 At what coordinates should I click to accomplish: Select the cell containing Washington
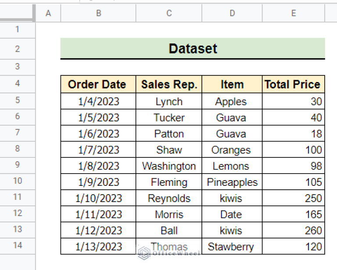click(169, 166)
